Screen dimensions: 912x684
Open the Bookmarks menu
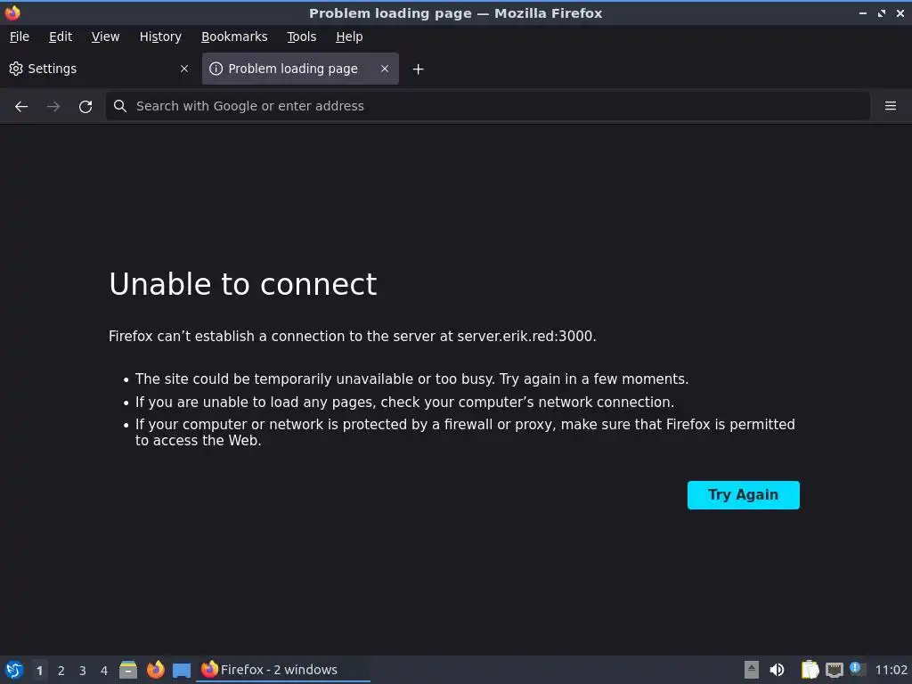(234, 37)
